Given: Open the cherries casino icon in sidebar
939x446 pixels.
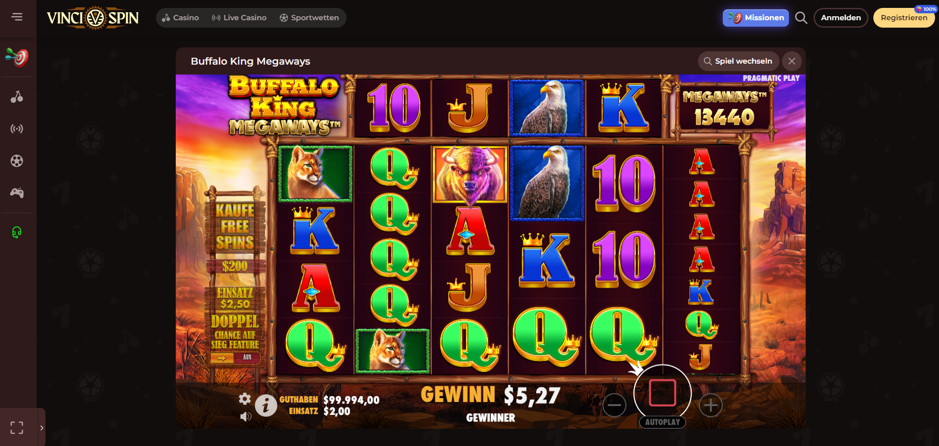Looking at the screenshot, I should pos(17,97).
